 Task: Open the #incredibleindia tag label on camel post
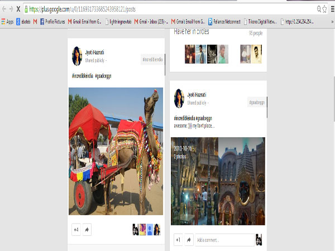click(x=152, y=59)
